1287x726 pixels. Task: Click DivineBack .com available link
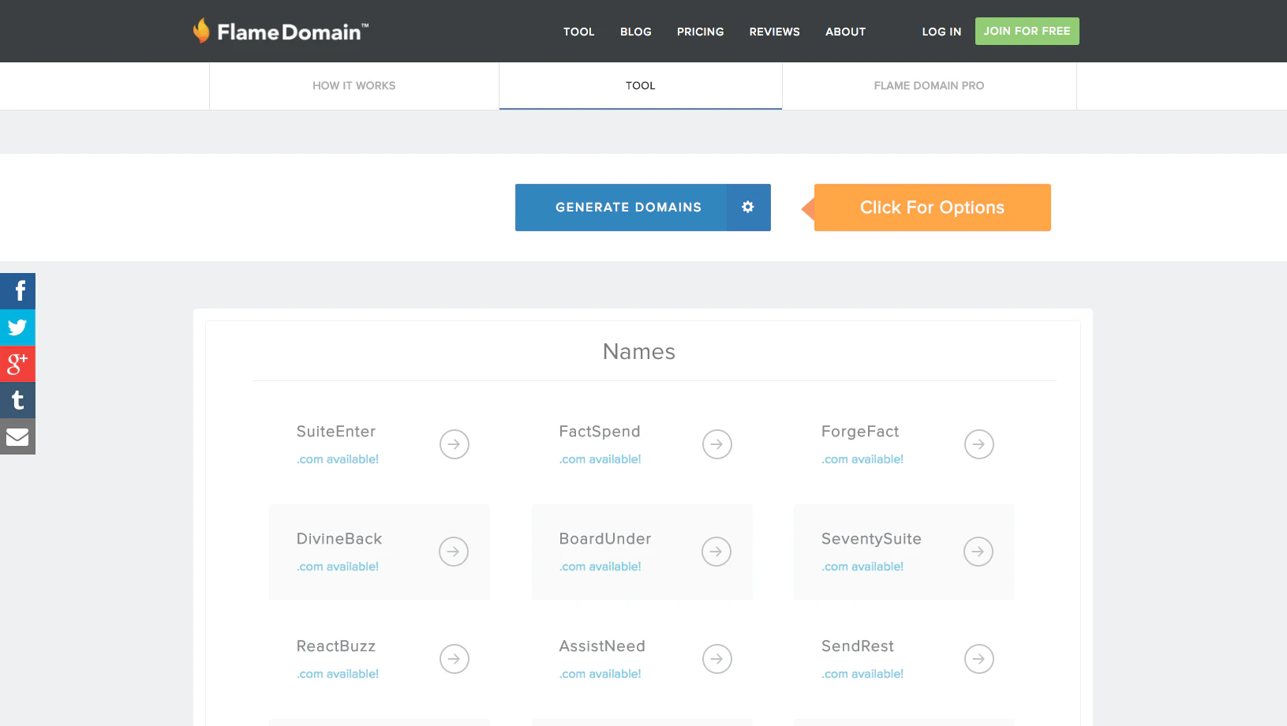click(x=338, y=567)
